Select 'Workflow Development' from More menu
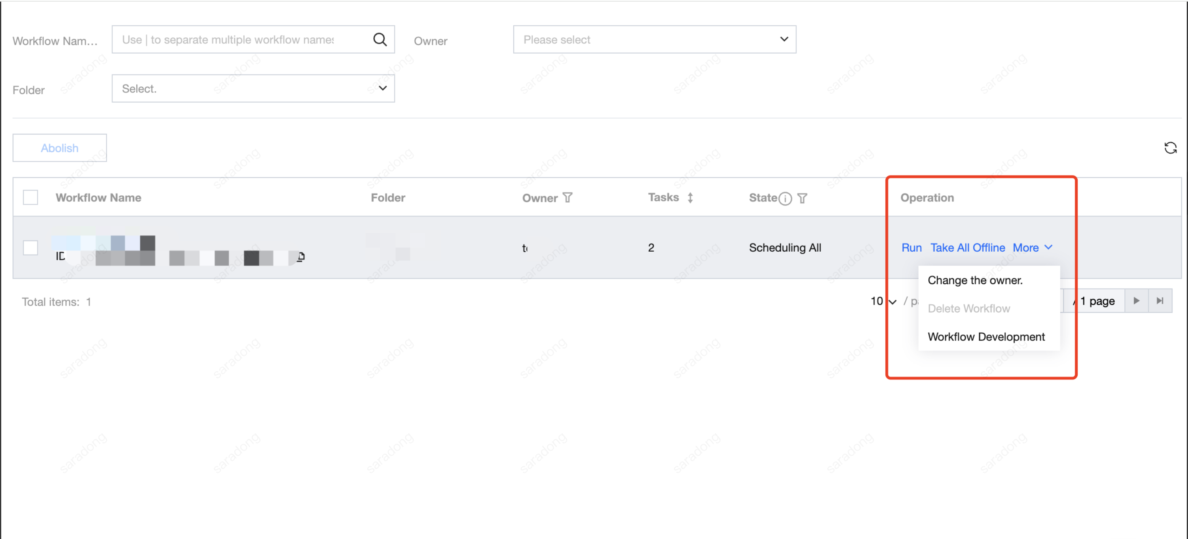This screenshot has height=539, width=1188. [x=986, y=337]
